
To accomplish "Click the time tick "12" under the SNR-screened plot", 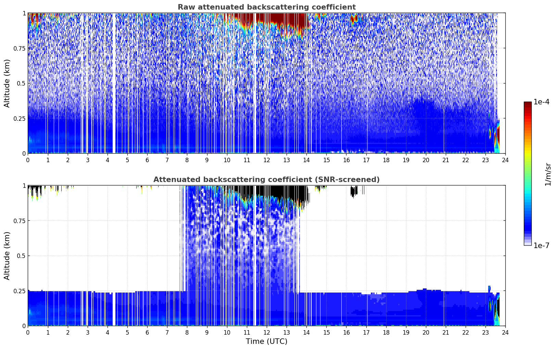I will (266, 332).
